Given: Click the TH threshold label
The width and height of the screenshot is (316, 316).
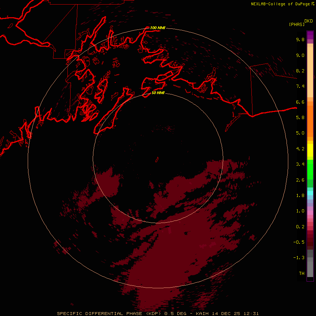Looking at the screenshot, I should pos(302,274).
